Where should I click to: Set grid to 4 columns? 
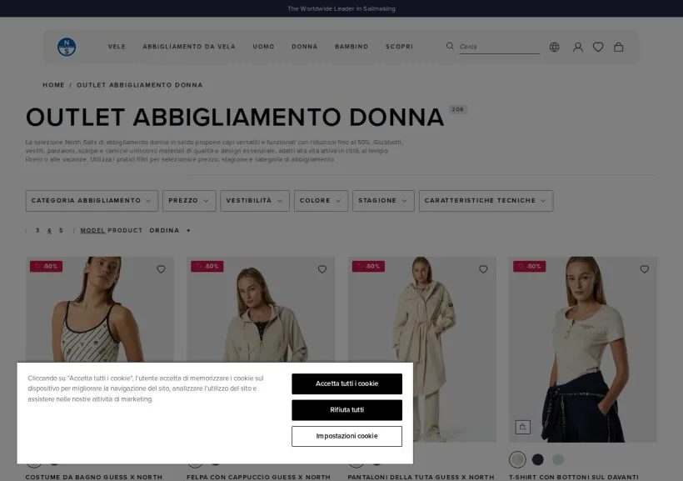pos(49,230)
